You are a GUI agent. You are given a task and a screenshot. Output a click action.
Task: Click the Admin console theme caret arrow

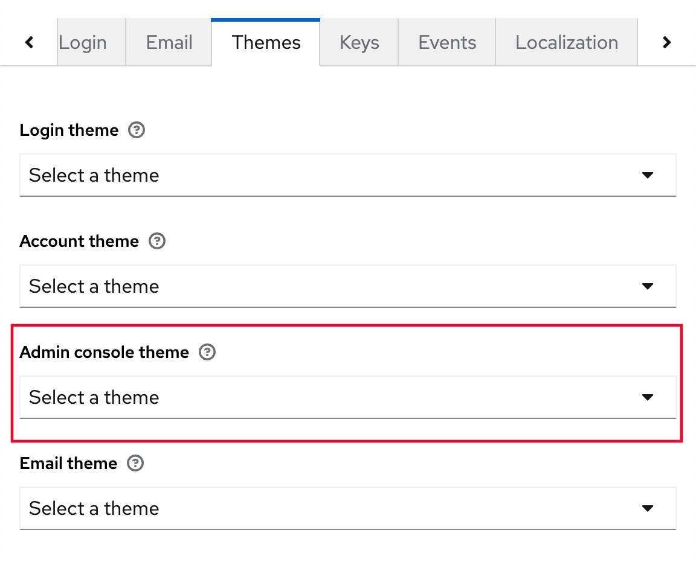pos(648,397)
